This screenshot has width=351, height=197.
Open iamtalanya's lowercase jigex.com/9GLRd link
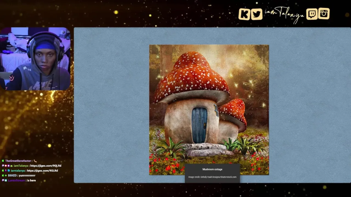click(x=42, y=171)
